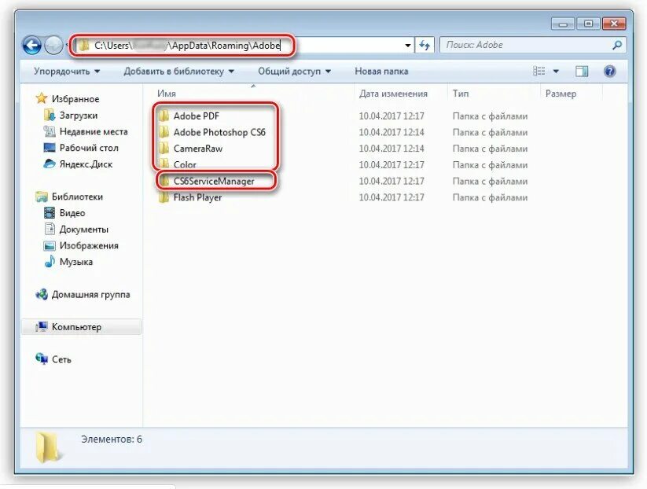647x489 pixels.
Task: Click the change view icon
Action: click(x=539, y=72)
